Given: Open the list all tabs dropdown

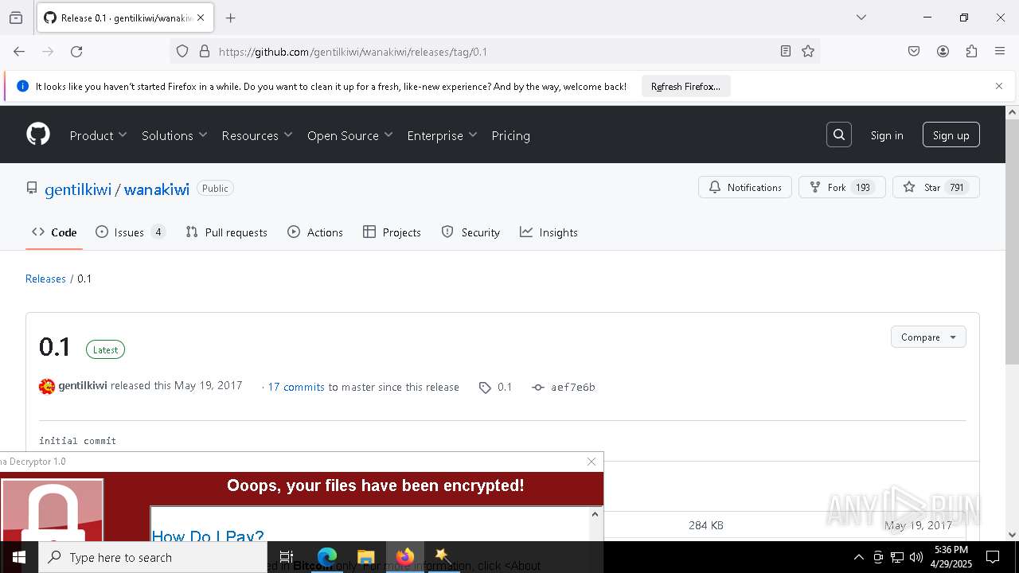Looking at the screenshot, I should (x=861, y=18).
